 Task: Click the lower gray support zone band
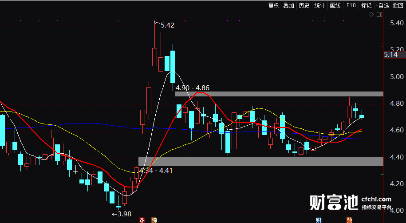point(261,162)
